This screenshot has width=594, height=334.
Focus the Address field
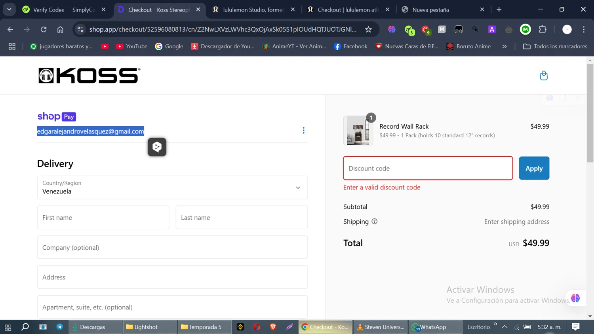click(x=172, y=277)
